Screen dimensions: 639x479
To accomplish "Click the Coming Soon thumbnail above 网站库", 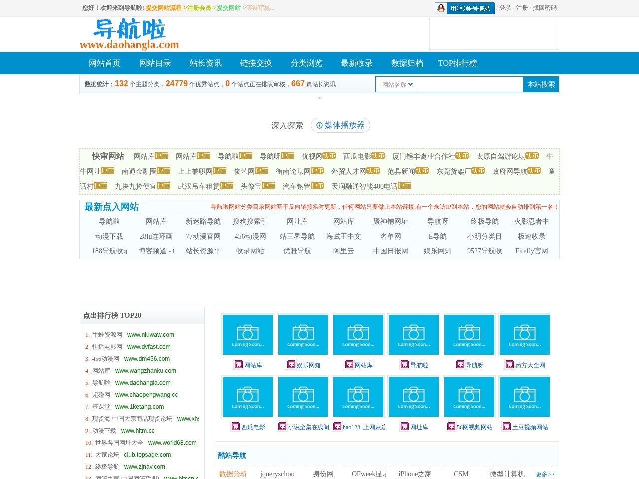I will click(247, 334).
